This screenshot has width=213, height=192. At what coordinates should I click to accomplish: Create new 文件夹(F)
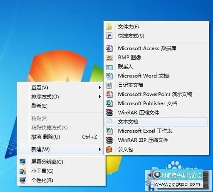click(156, 27)
